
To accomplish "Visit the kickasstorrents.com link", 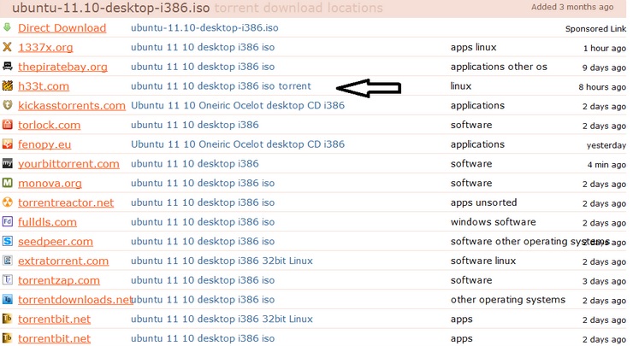I will pos(72,106).
